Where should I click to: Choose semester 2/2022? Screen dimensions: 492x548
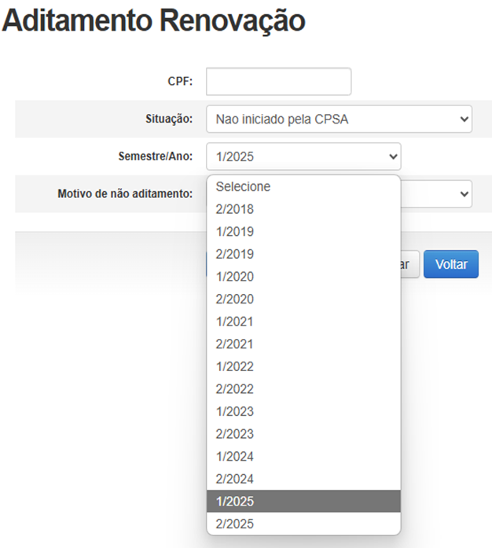click(303, 388)
